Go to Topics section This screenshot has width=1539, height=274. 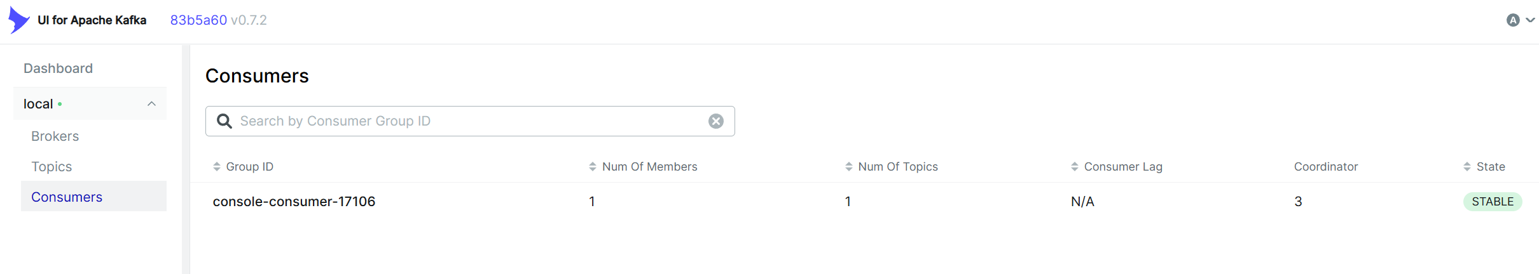pos(52,167)
